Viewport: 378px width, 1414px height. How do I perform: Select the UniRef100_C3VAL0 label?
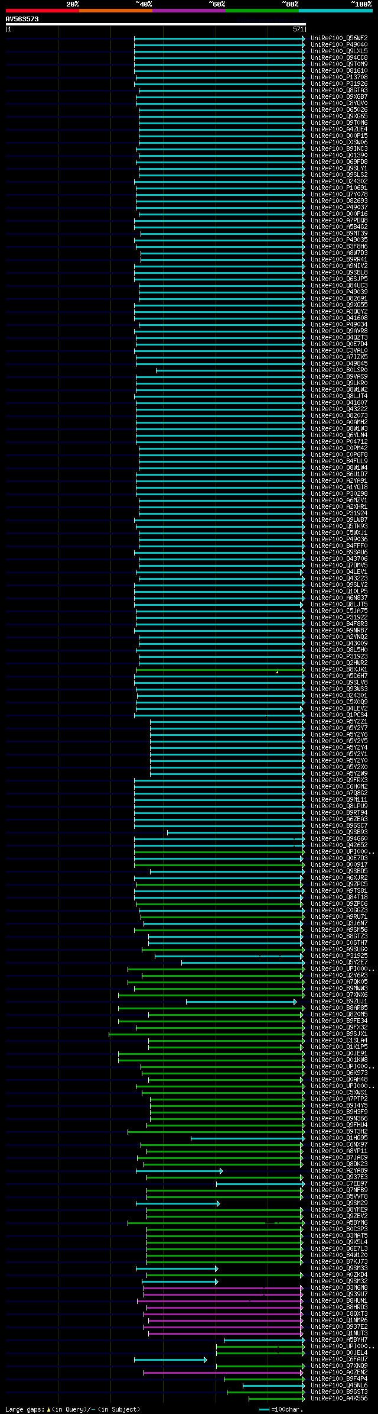pos(339,350)
